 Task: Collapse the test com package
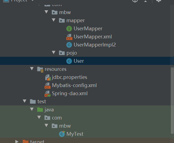coord(39,117)
